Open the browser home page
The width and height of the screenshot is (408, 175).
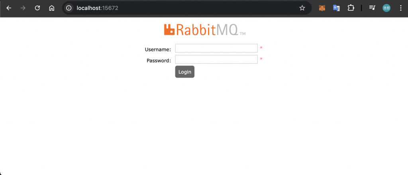(52, 8)
